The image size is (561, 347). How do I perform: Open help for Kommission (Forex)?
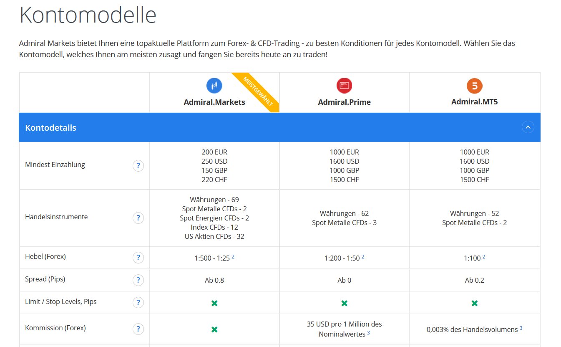pyautogui.click(x=138, y=329)
